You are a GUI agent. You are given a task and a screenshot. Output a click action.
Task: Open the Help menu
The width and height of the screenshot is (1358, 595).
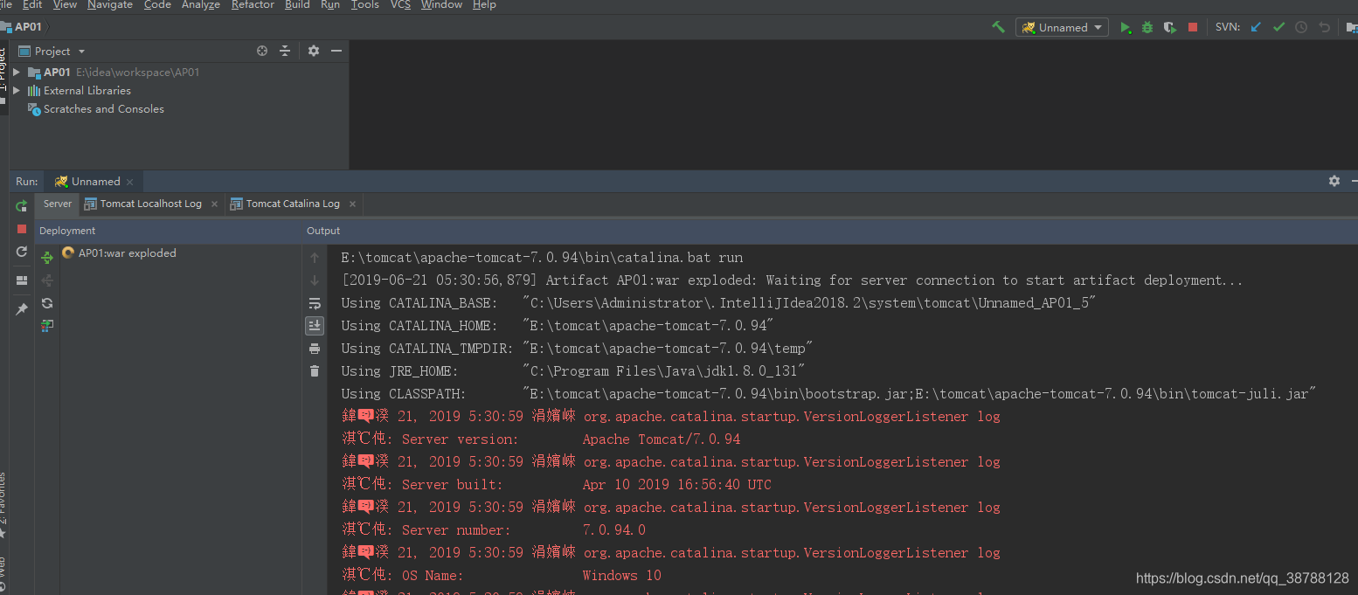pos(484,4)
